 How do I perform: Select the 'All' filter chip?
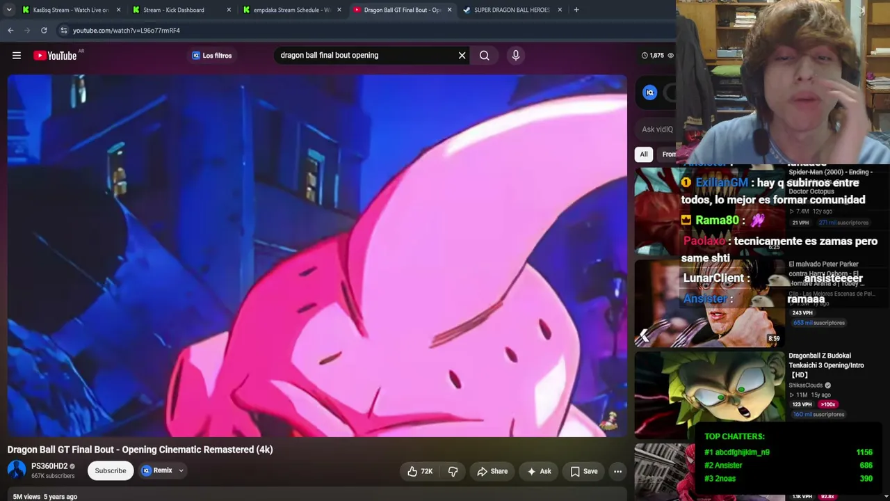(x=644, y=154)
